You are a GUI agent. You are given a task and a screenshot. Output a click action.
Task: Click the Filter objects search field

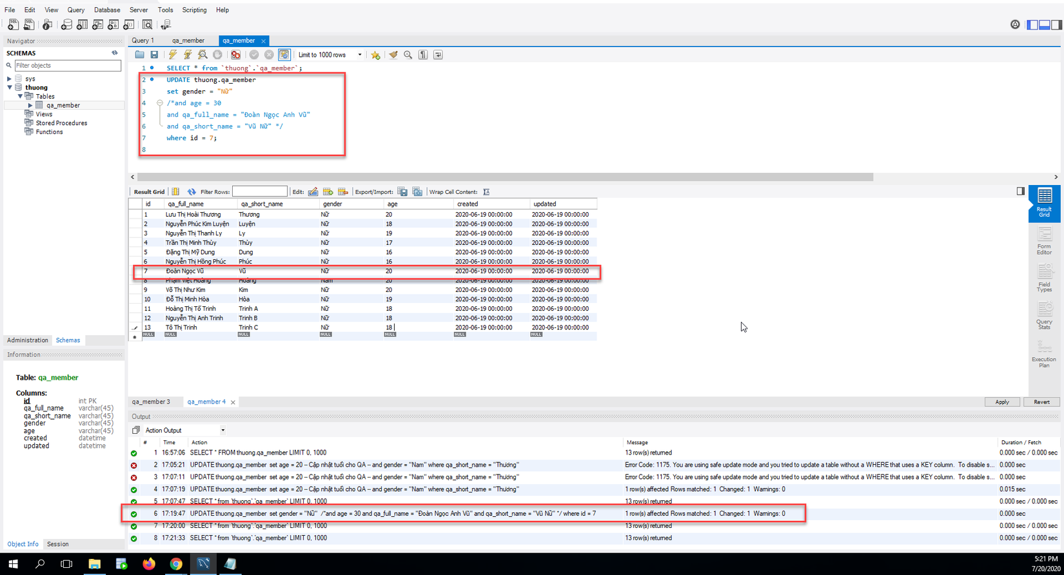click(x=68, y=65)
